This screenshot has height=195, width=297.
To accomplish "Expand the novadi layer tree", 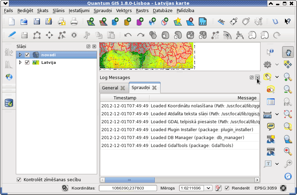I will point(20,55).
